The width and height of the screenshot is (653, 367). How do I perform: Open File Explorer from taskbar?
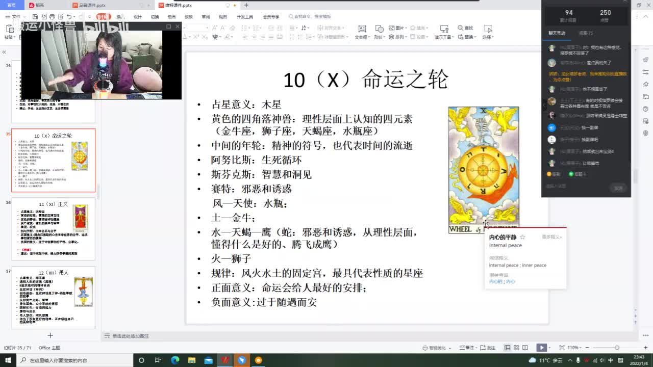click(192, 360)
